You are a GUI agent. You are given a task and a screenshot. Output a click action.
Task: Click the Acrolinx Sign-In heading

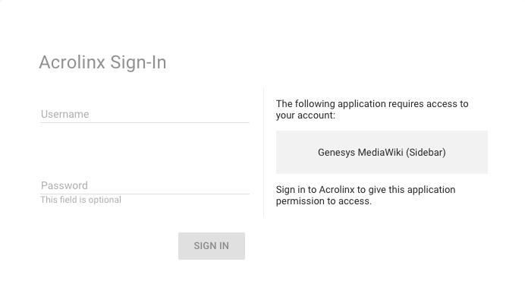102,63
